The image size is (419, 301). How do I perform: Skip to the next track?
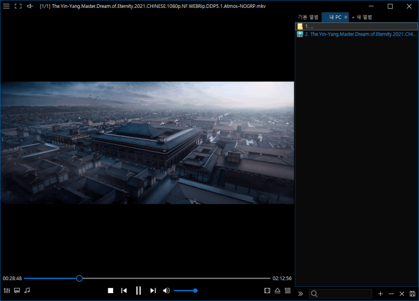pos(153,291)
